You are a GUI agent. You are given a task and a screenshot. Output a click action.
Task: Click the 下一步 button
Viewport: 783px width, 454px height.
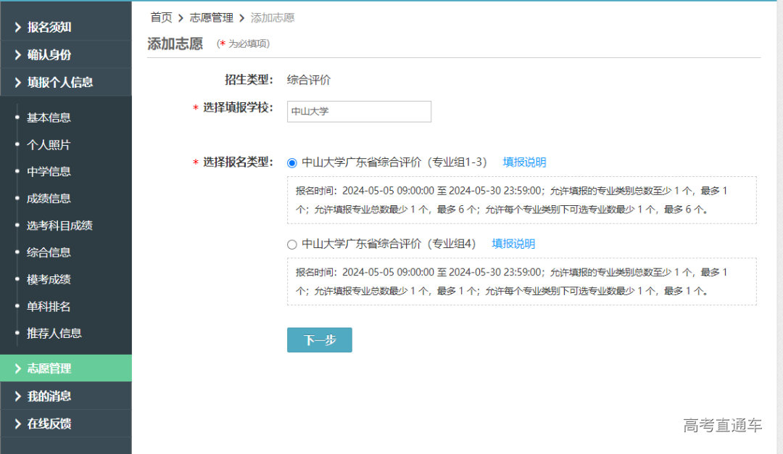pos(319,339)
